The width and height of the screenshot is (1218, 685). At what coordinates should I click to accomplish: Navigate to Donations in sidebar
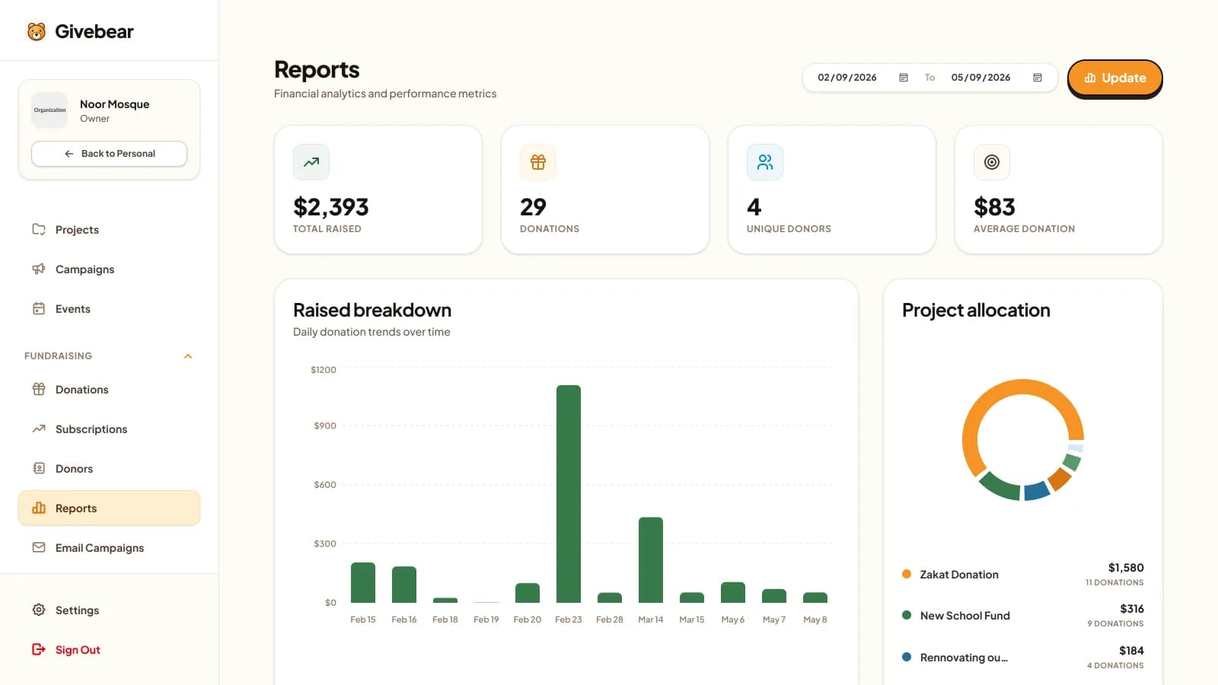109,389
